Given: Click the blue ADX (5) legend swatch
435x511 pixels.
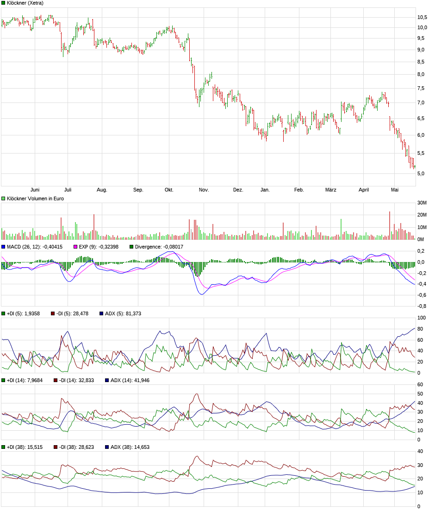Looking at the screenshot, I should 101,313.
